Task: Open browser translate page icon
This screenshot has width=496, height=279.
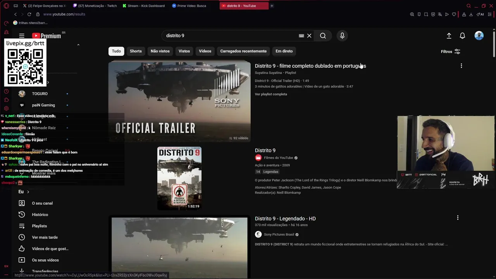Action: [440, 14]
